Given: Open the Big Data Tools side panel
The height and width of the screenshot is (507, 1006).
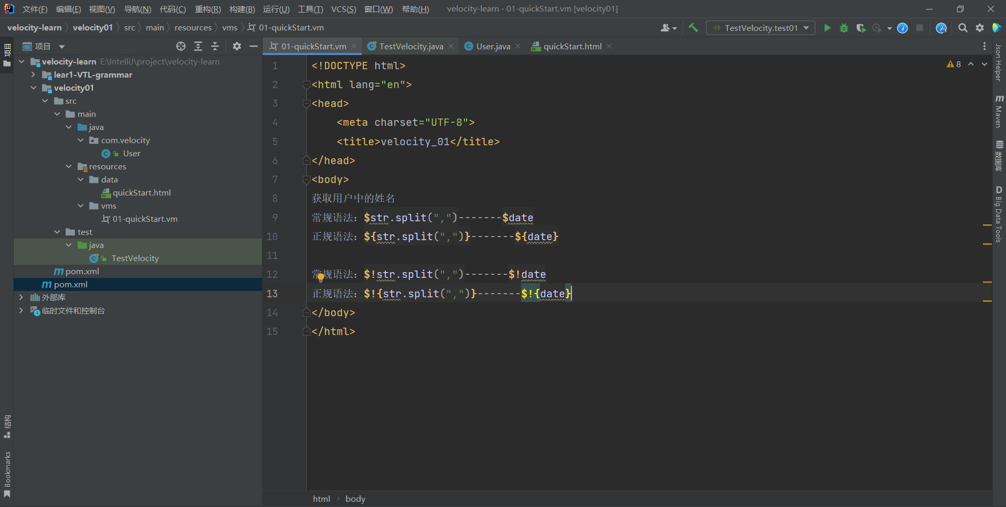Looking at the screenshot, I should (x=999, y=214).
